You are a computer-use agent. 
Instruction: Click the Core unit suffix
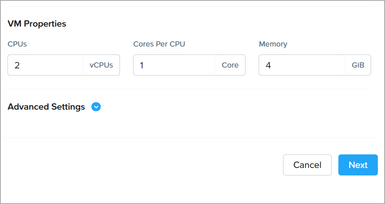point(230,65)
